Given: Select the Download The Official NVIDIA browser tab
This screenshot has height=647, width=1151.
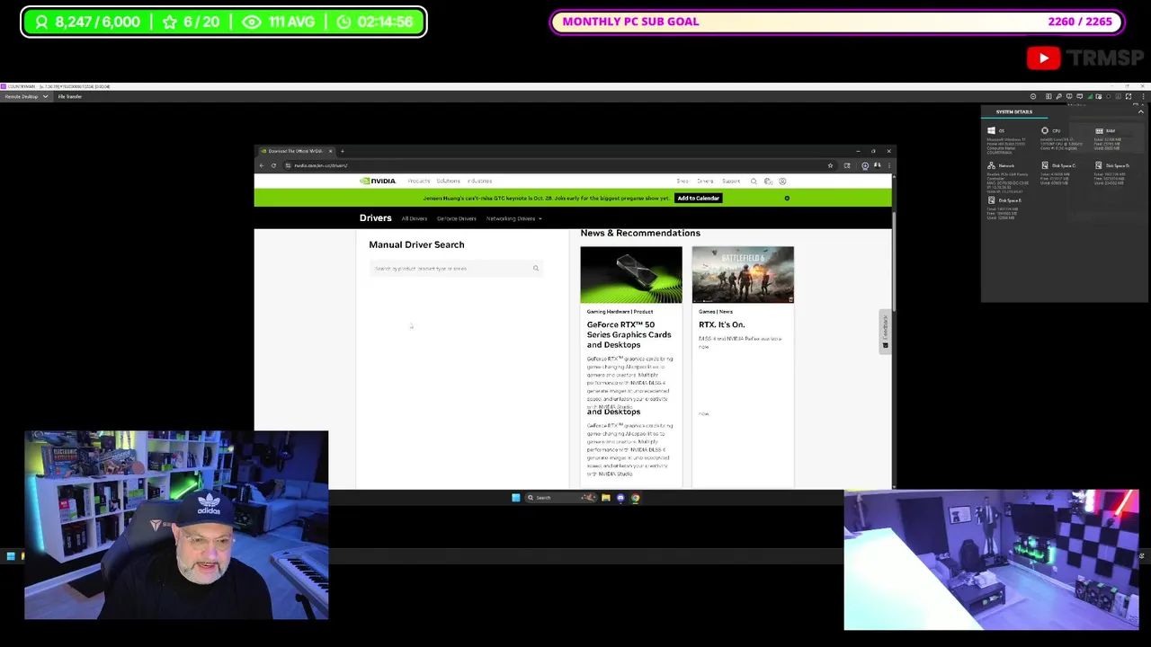Looking at the screenshot, I should tap(296, 151).
